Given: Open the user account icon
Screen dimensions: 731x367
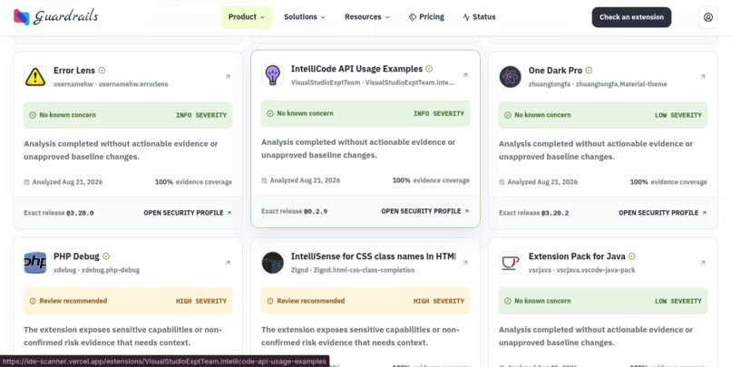Looking at the screenshot, I should coord(707,17).
